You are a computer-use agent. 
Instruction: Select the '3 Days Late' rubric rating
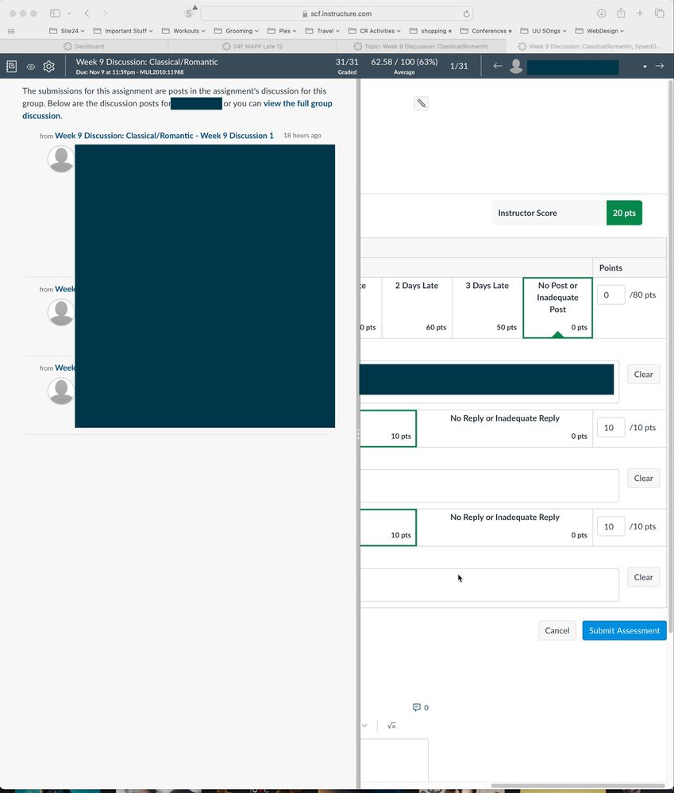point(487,307)
